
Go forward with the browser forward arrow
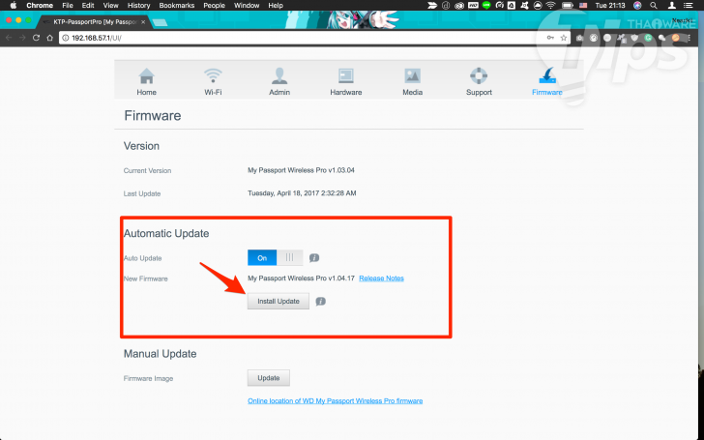22,38
